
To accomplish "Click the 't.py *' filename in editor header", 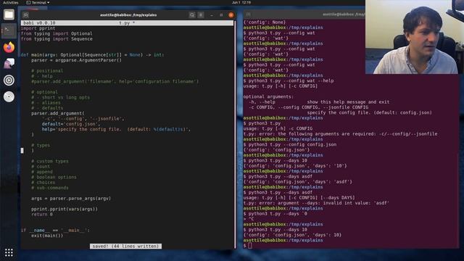I will 127,22.
